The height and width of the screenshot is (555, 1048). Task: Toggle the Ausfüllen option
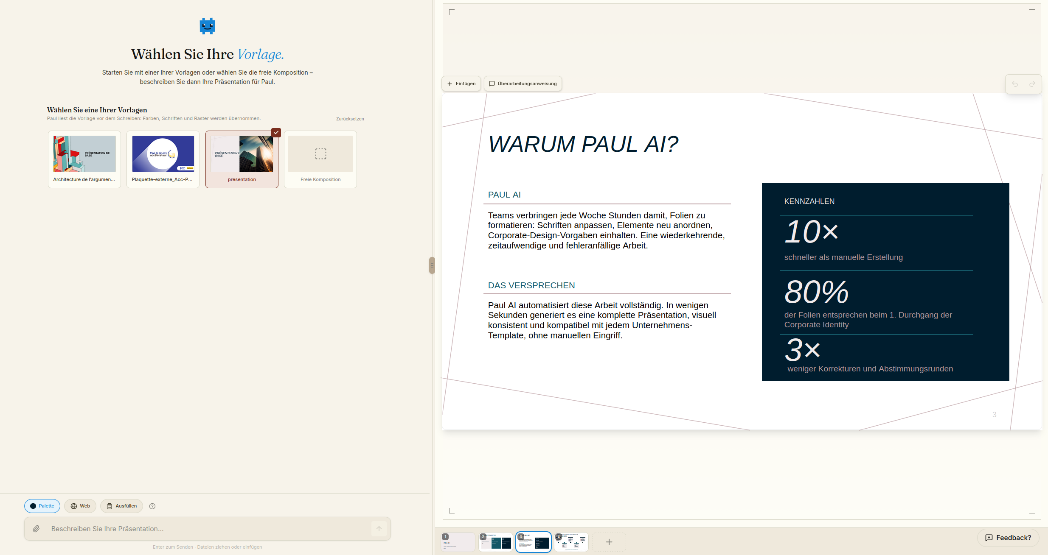pyautogui.click(x=121, y=506)
